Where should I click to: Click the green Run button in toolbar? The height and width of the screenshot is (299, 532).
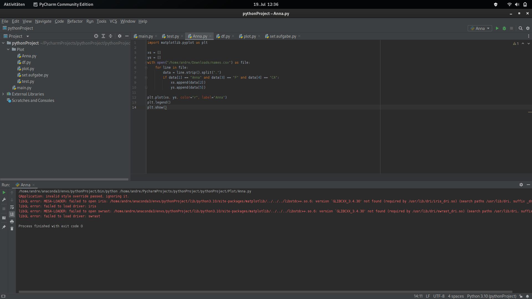click(x=497, y=28)
